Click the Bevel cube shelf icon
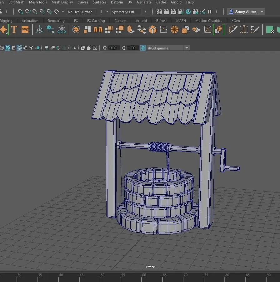 pos(153,29)
